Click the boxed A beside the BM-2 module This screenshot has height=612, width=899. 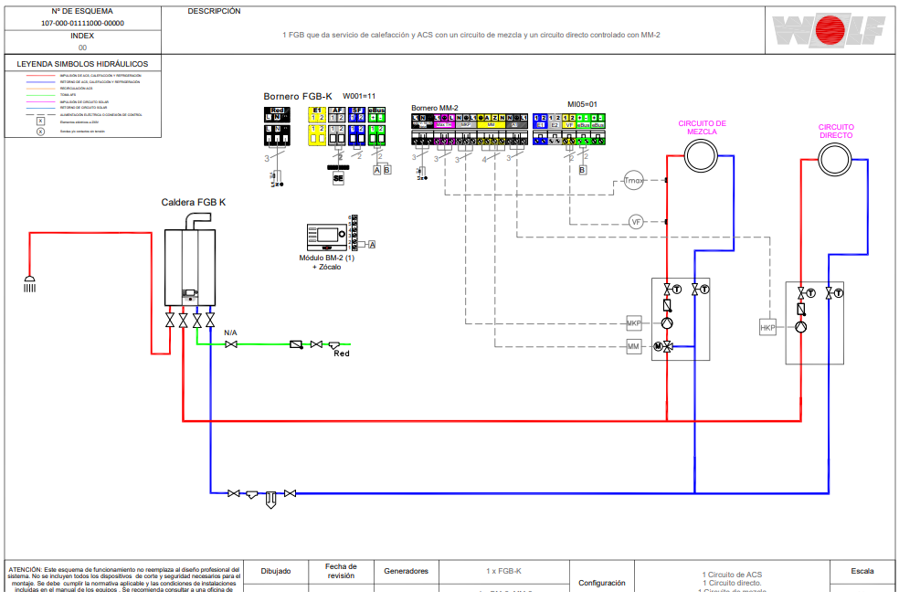click(x=372, y=245)
